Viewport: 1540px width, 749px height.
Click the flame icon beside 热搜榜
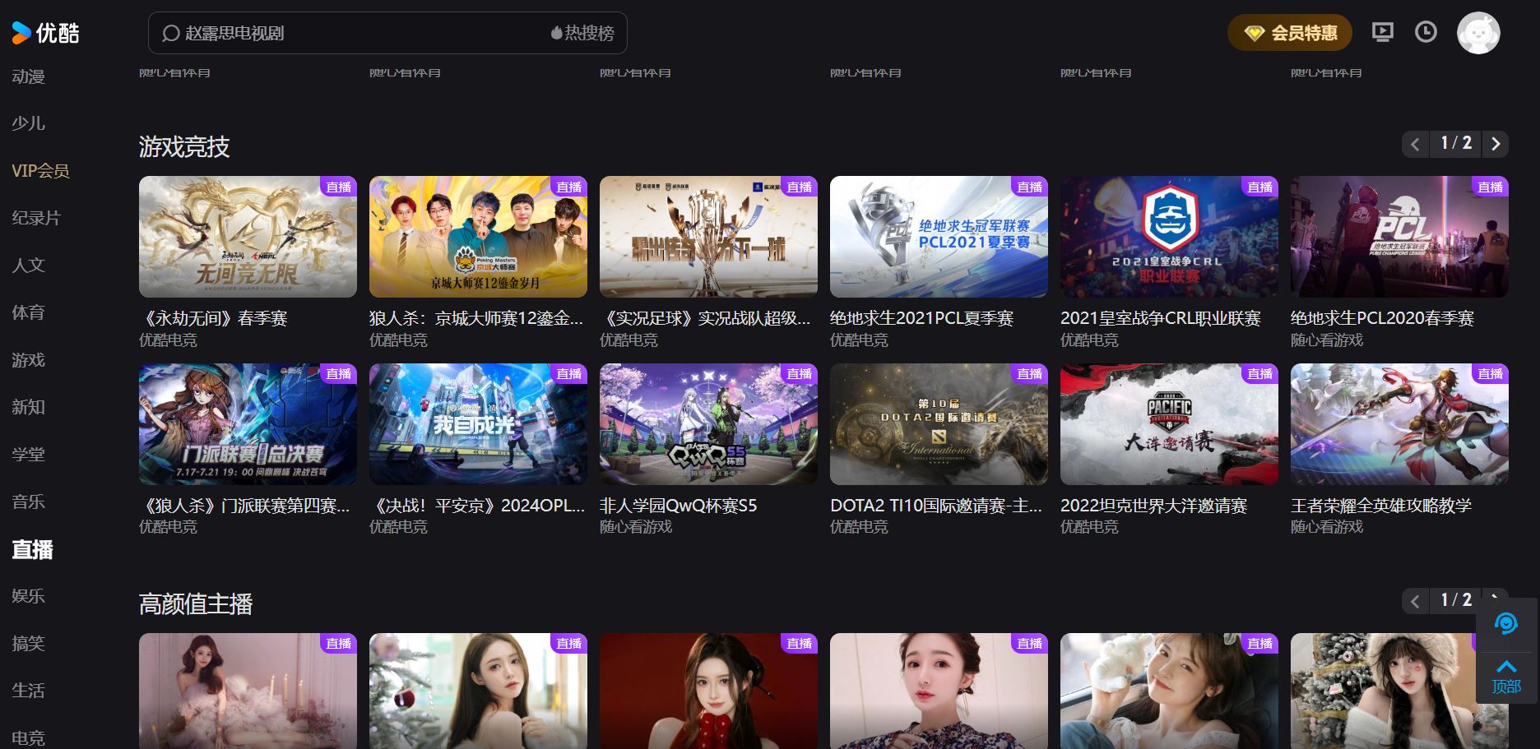click(557, 32)
